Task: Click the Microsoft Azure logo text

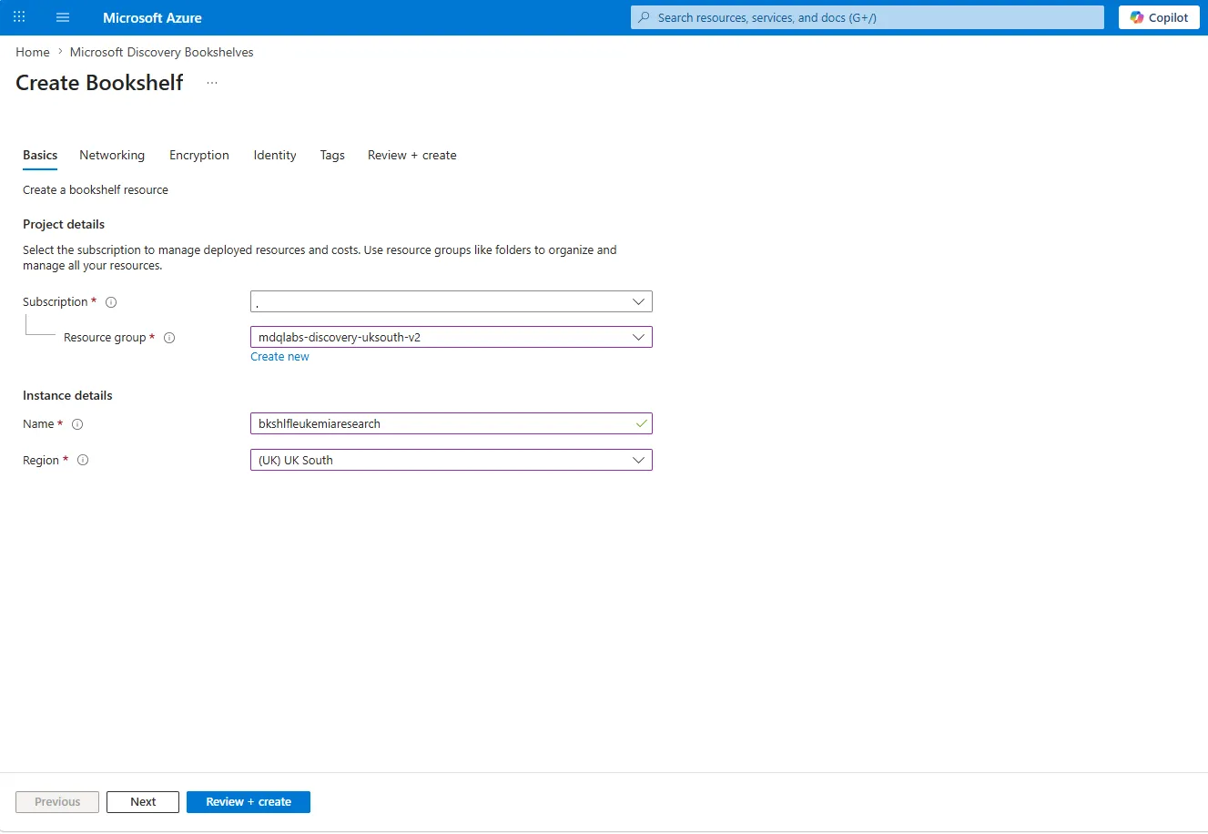Action: 152,17
